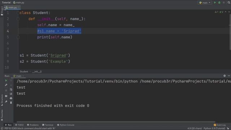This screenshot has height=130, width=231.
Task: Open the Favorites tool window sidebar tab
Action: tap(2, 115)
